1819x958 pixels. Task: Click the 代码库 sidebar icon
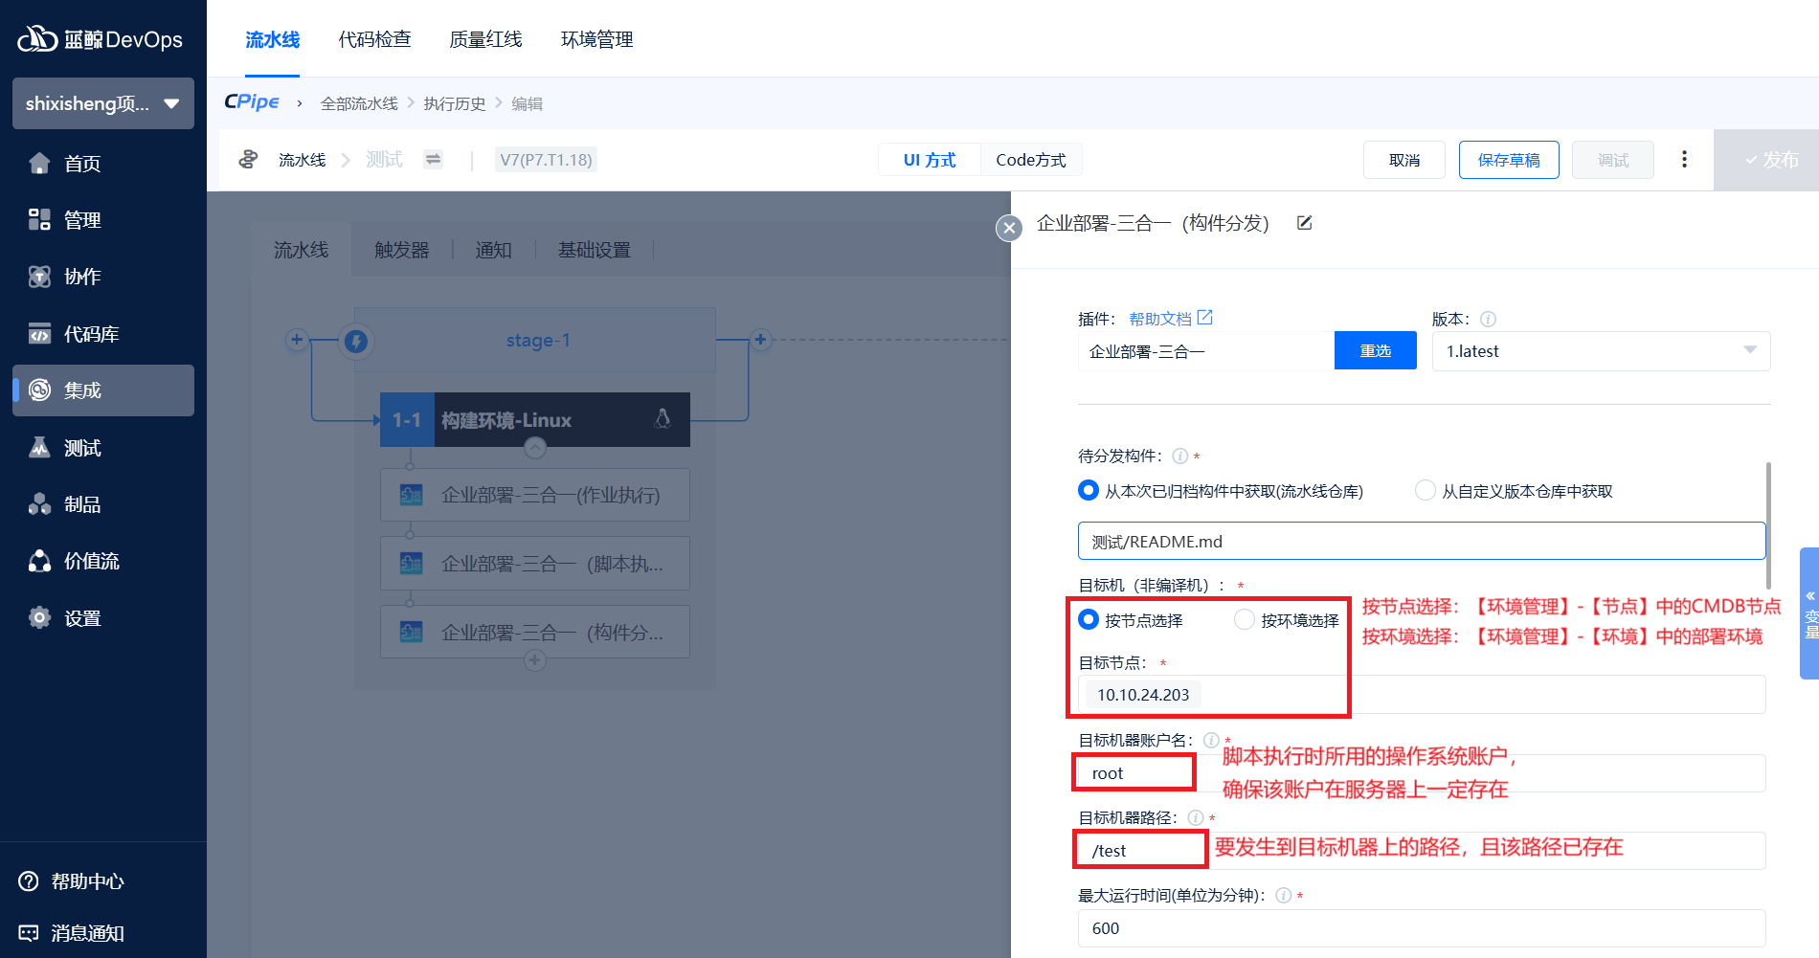click(39, 334)
